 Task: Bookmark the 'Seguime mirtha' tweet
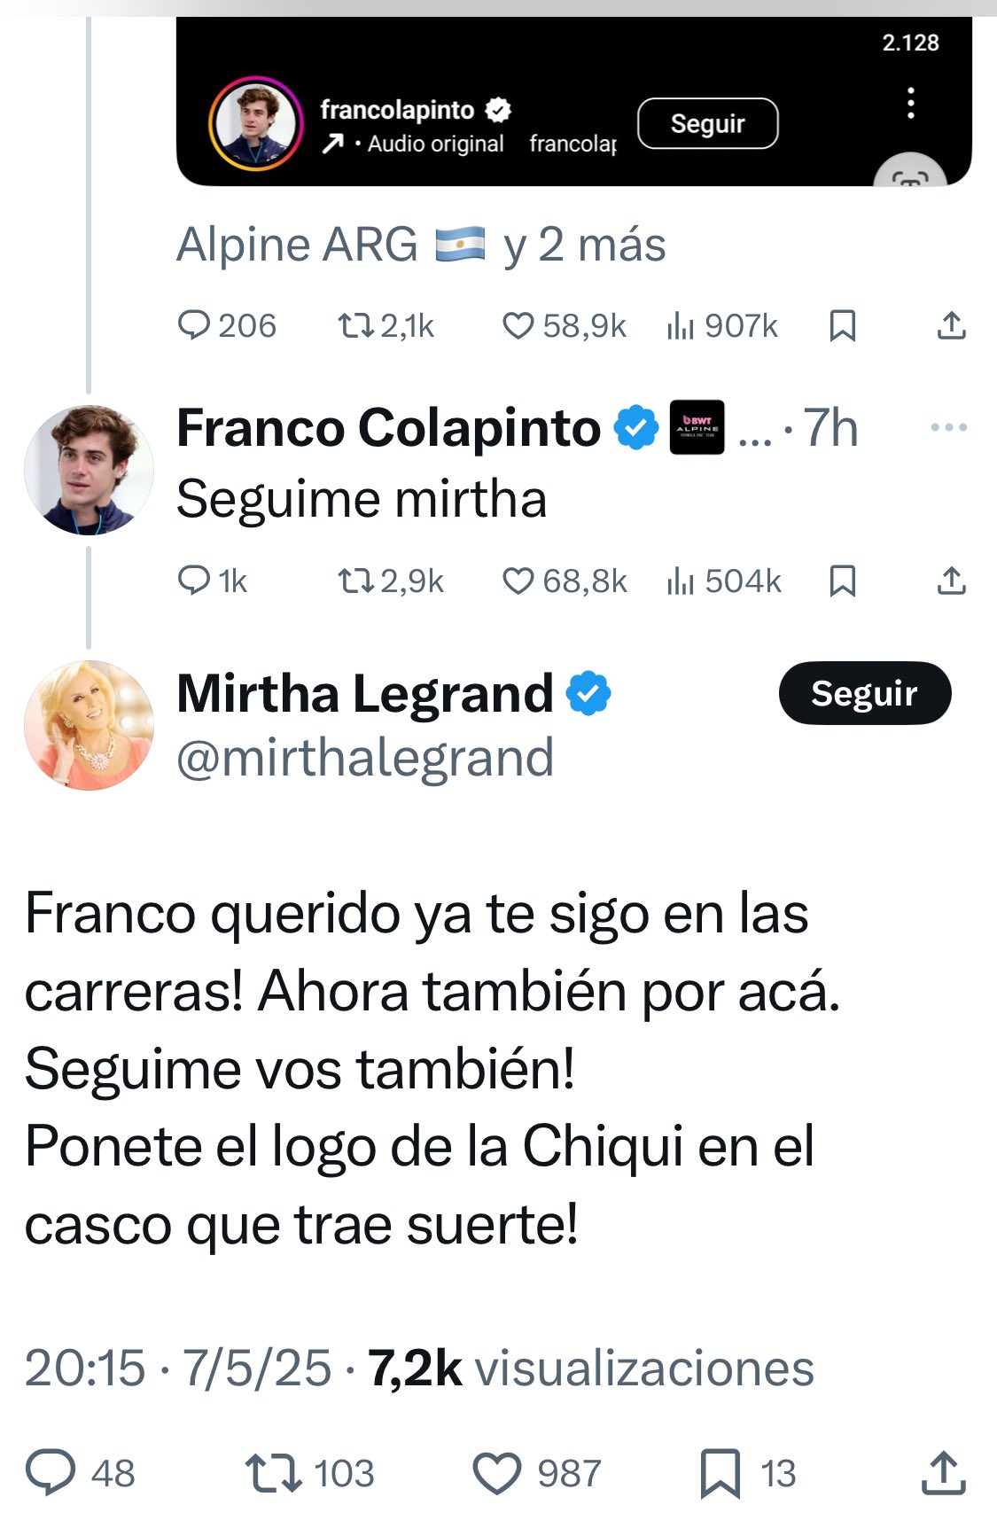click(x=842, y=581)
